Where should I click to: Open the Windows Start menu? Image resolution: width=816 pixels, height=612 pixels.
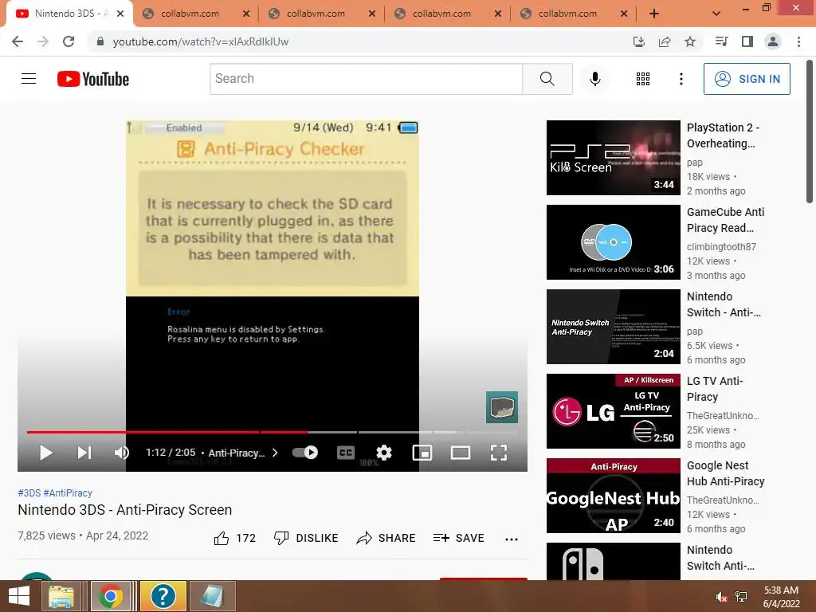click(19, 596)
